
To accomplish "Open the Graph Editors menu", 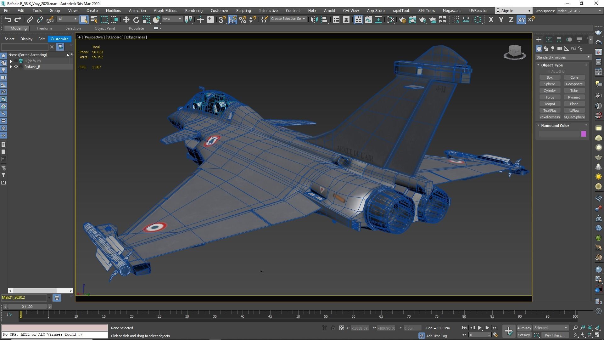I will (165, 11).
